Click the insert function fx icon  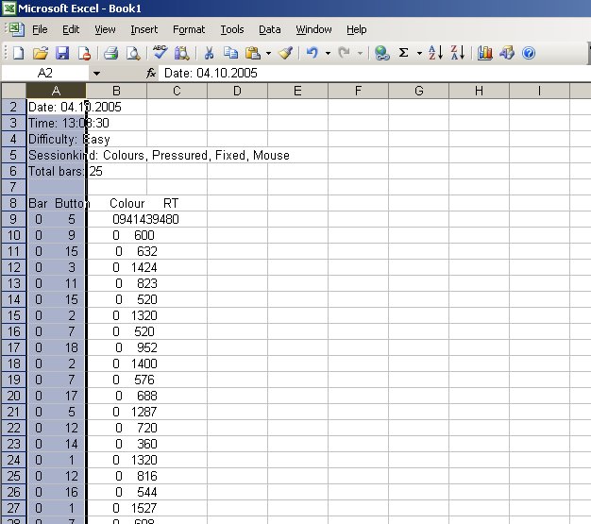(151, 73)
